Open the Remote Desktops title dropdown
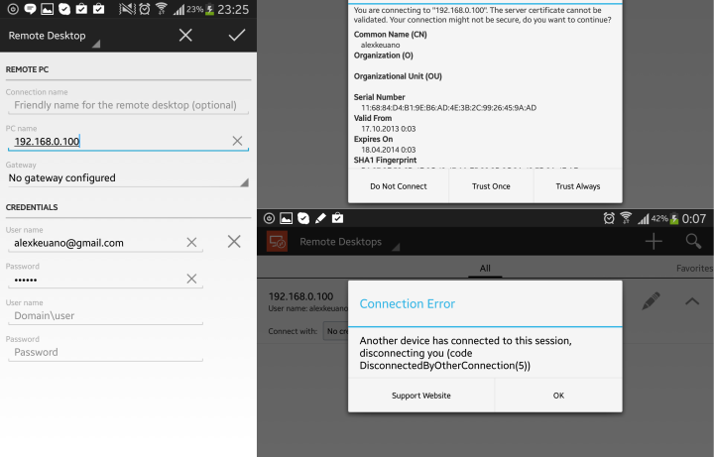Viewport: 714px width, 457px height. point(349,242)
